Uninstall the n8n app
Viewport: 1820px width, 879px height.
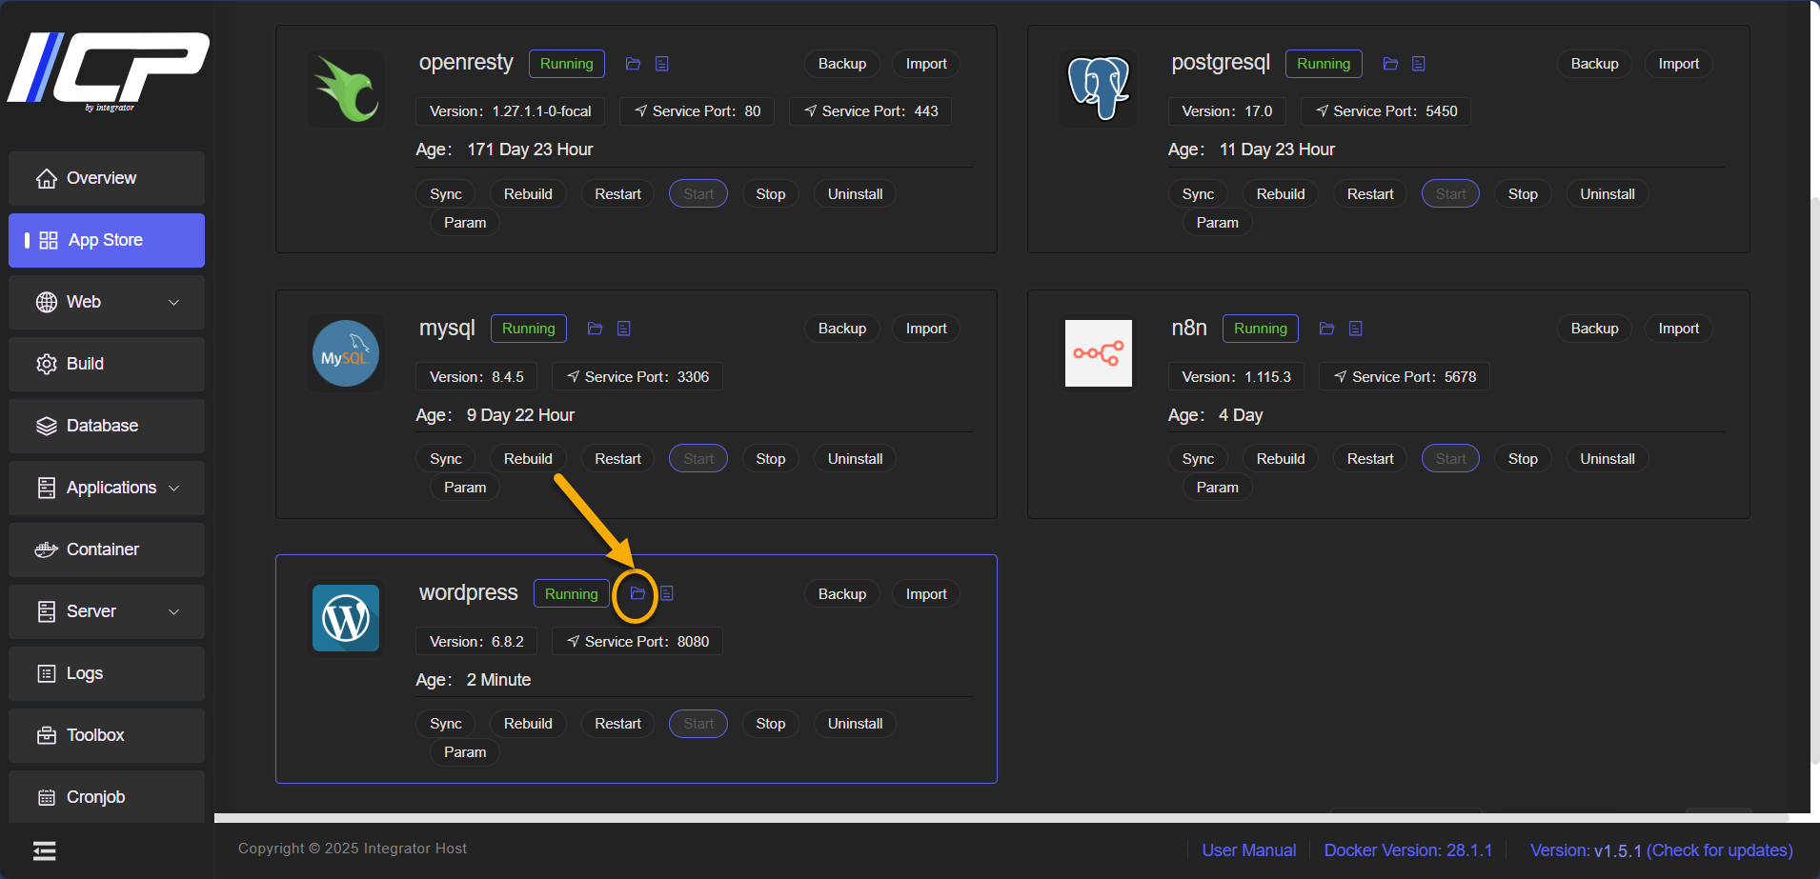[x=1607, y=459]
